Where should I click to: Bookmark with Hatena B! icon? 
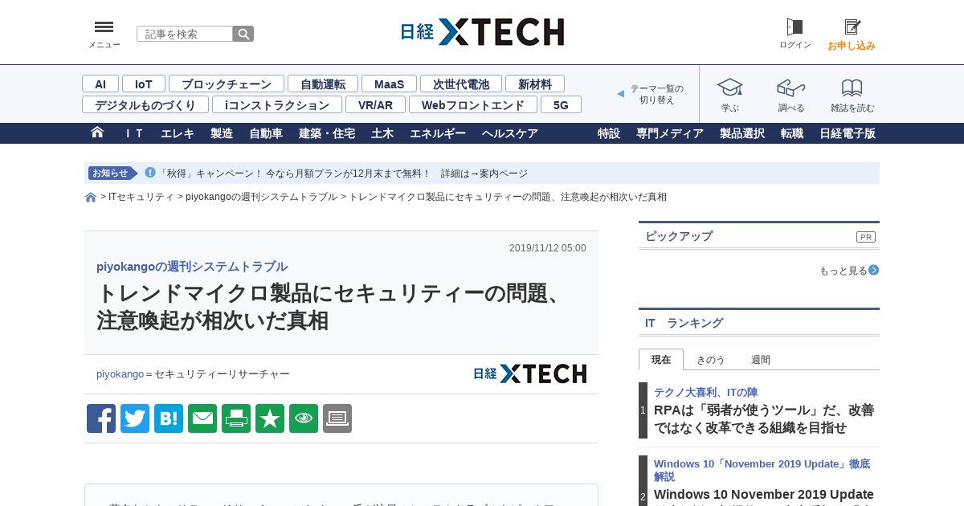169,418
